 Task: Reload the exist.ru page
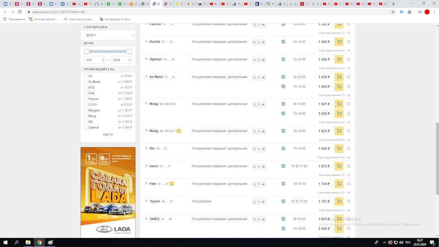[x=20, y=12]
